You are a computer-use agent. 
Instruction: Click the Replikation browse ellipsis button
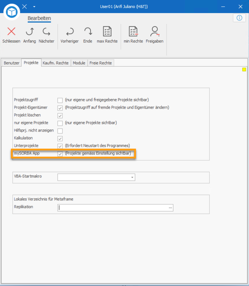(170, 208)
